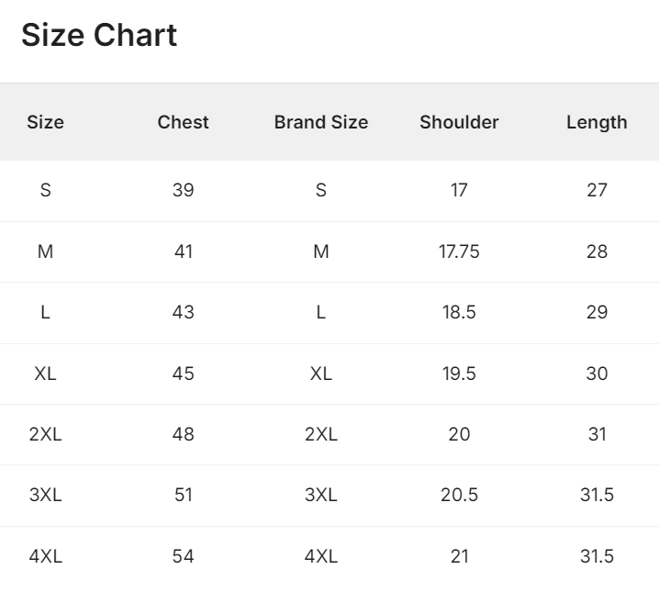Click length value 27 for S
The width and height of the screenshot is (659, 592).
tap(597, 190)
